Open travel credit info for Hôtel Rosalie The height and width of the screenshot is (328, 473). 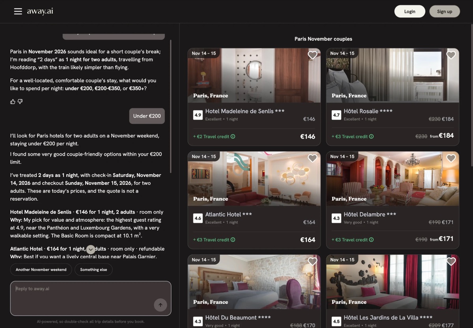(371, 137)
